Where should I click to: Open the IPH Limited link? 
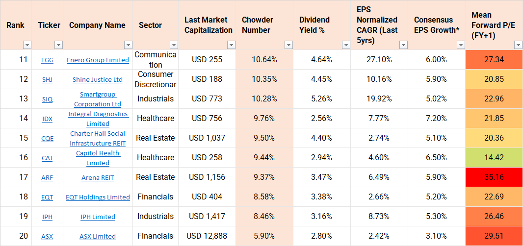coord(98,217)
